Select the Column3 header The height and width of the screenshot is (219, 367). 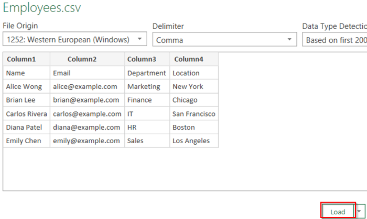point(147,59)
